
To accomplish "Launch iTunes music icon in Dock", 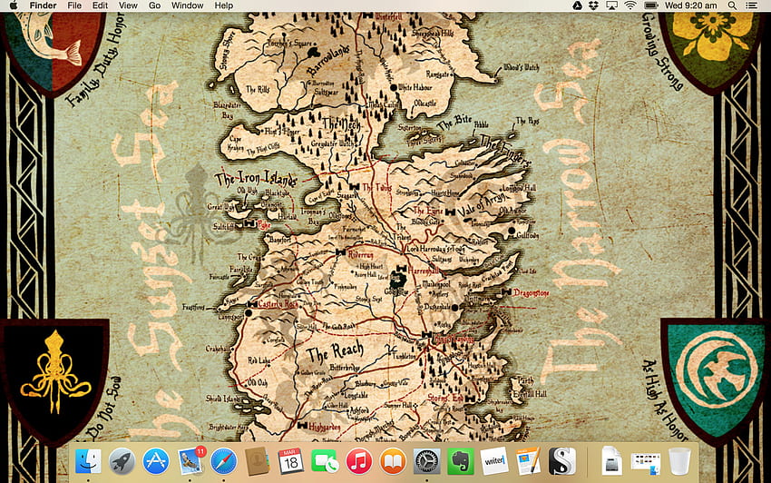I will [359, 462].
